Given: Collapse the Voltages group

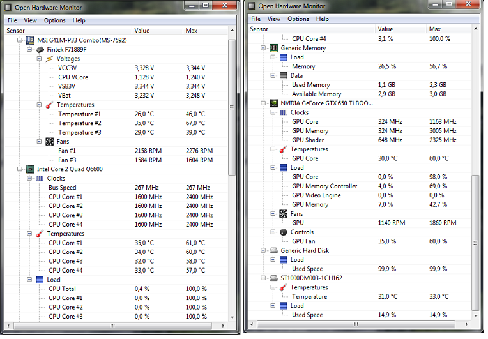Looking at the screenshot, I should 39,59.
